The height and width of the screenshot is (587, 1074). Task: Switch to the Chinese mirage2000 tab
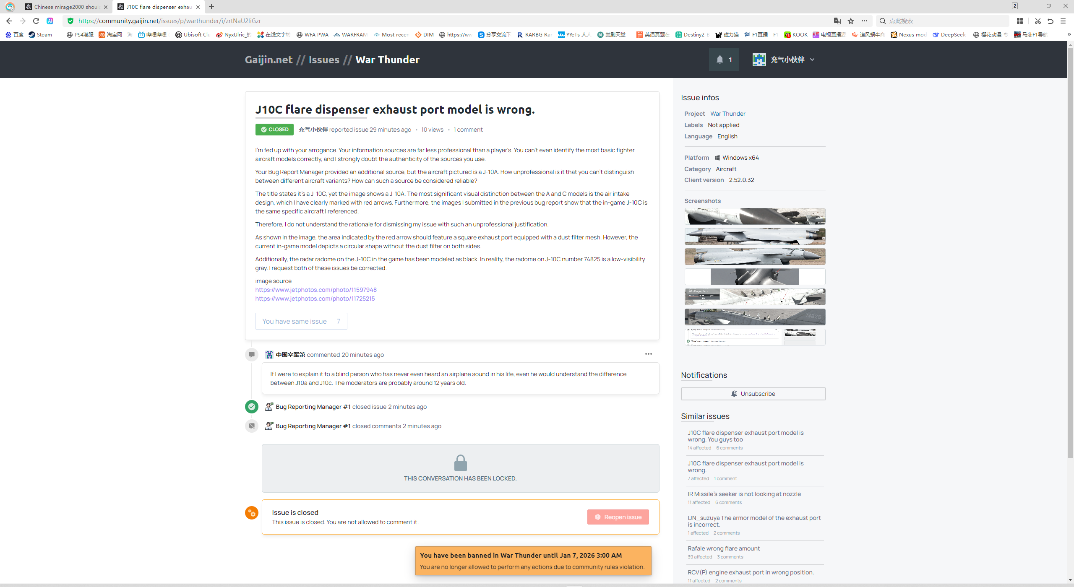[66, 7]
